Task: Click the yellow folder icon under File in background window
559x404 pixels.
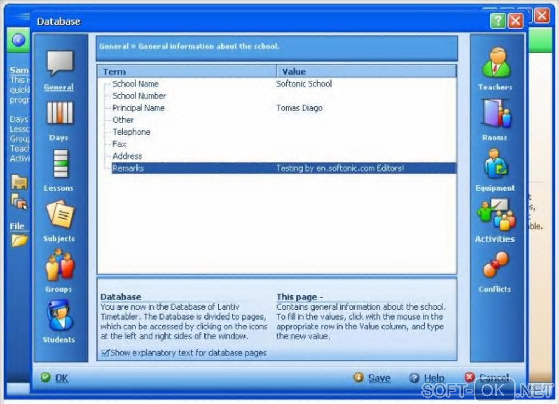Action: (19, 240)
